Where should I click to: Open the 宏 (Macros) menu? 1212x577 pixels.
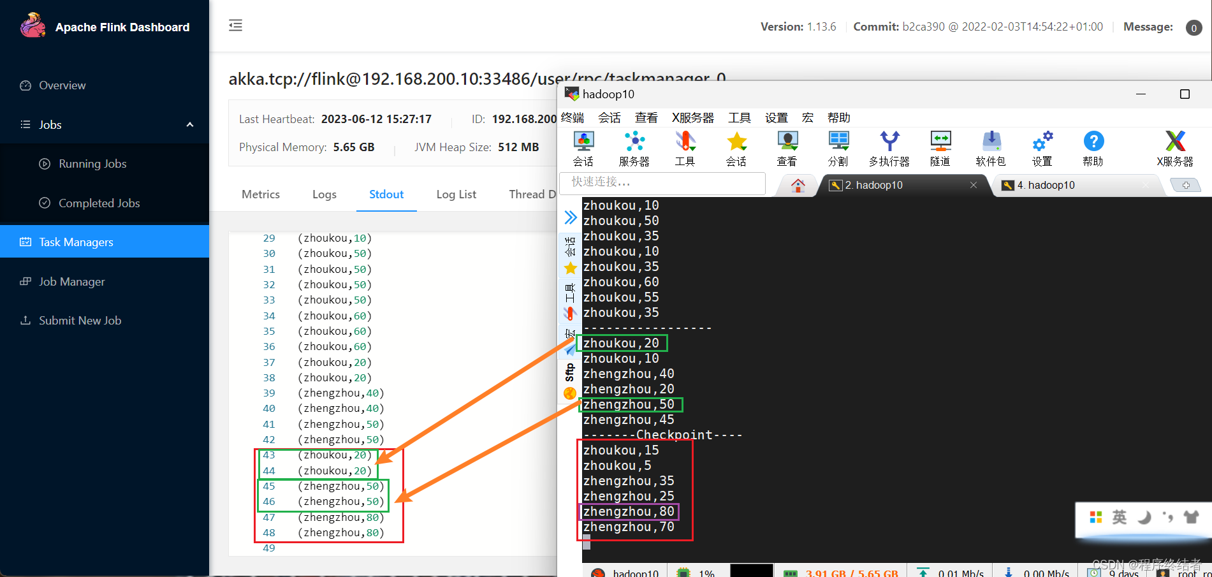click(808, 117)
